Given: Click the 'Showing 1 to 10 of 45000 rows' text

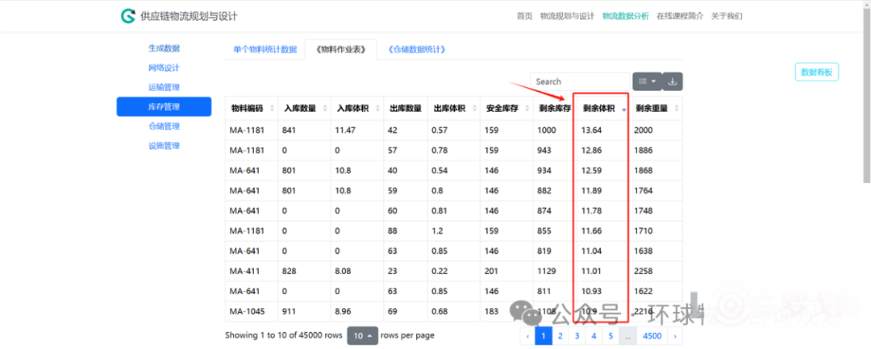Looking at the screenshot, I should [x=283, y=335].
